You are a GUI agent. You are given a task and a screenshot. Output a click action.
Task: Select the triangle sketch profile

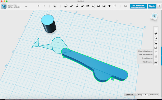[x=36, y=44]
